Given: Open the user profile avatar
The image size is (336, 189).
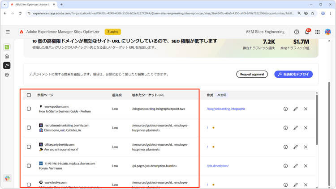Looking at the screenshot, I should pos(328,32).
